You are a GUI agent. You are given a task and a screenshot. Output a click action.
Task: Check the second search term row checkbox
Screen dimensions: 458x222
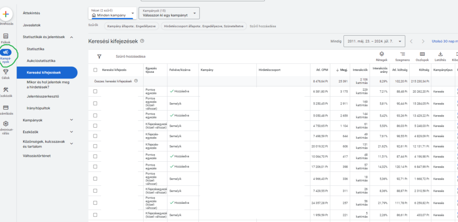[95, 103]
